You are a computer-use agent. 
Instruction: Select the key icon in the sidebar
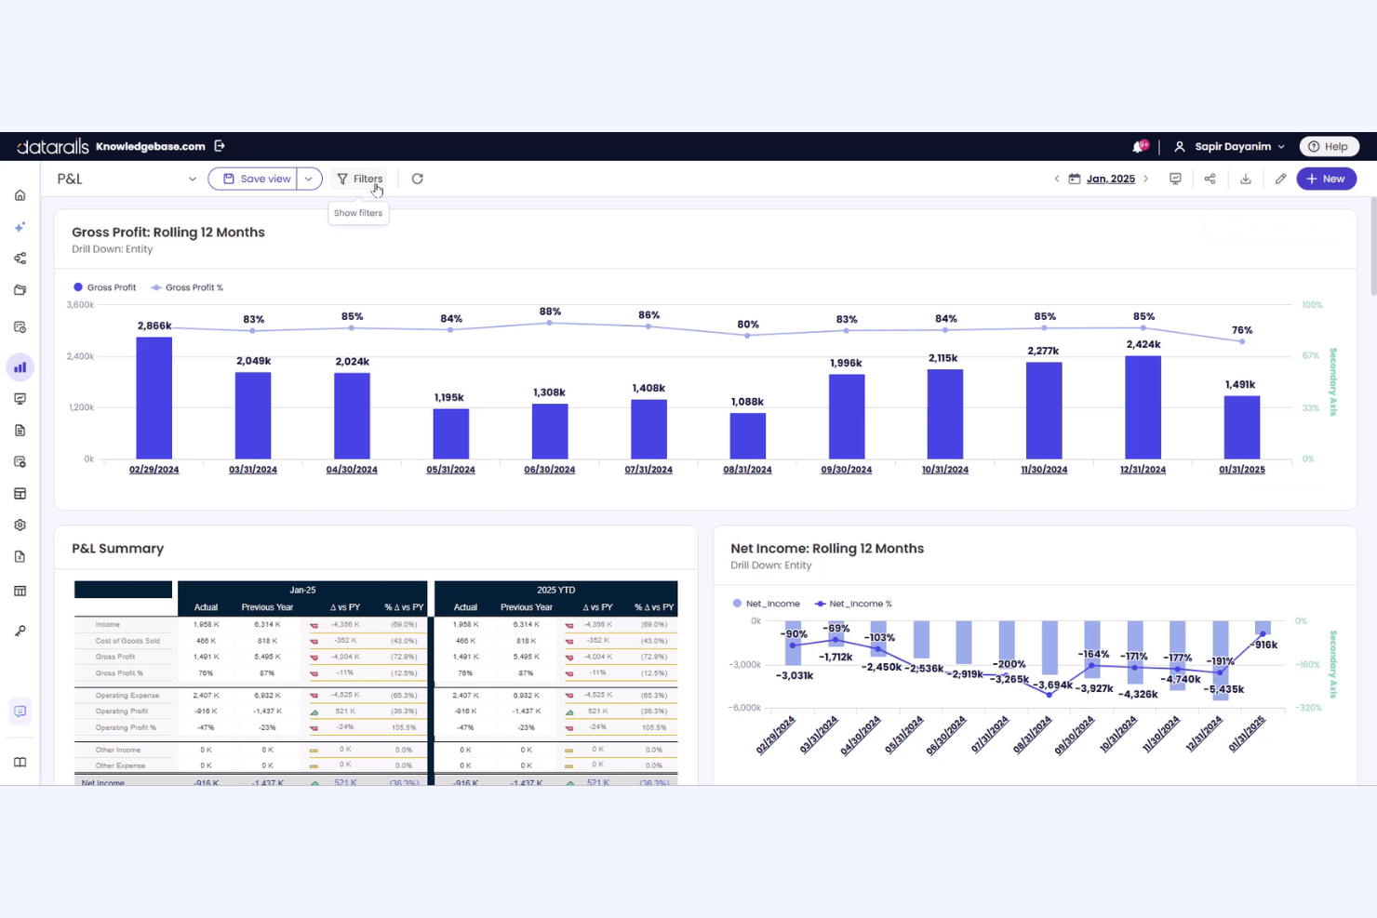click(20, 630)
